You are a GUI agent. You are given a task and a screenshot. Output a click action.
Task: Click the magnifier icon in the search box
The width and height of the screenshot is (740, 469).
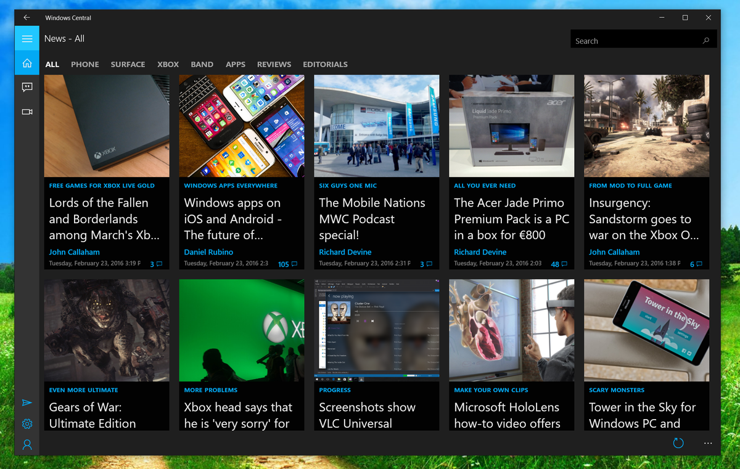coord(707,39)
